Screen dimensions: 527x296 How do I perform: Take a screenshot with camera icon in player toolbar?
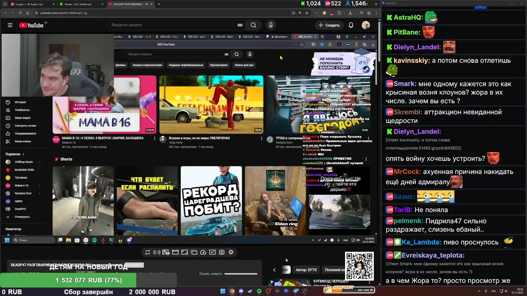[x=222, y=252]
